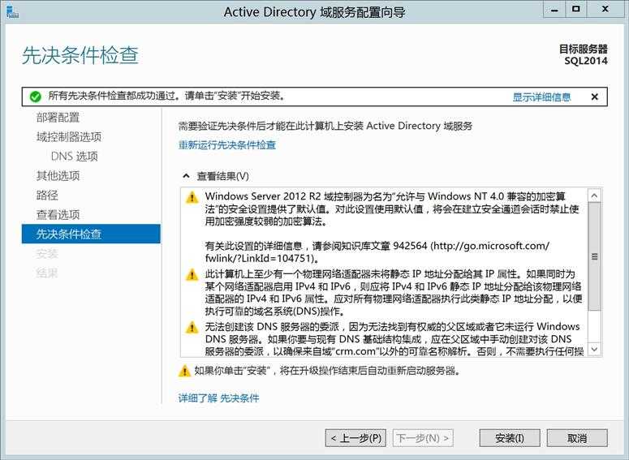Viewport: 629px width, 460px height.
Task: Click the 安装(I) button
Action: tap(510, 438)
